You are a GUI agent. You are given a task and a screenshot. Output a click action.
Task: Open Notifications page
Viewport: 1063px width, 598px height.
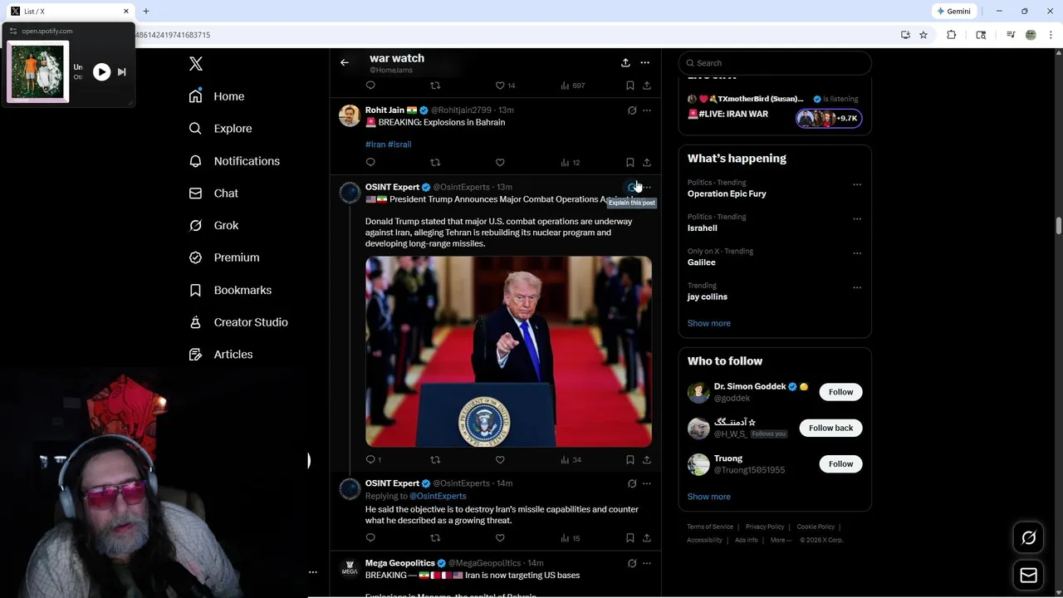[x=234, y=161]
